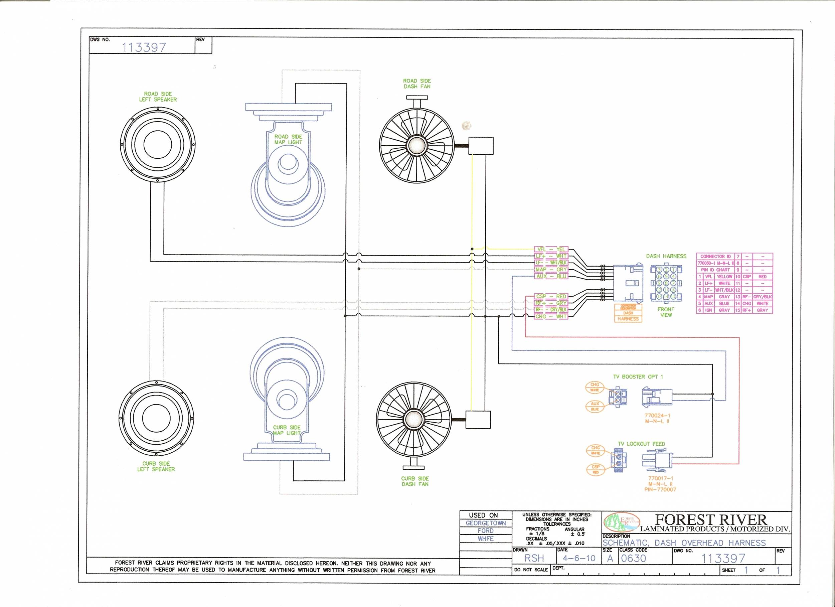Click the drawn-by initials RSH

(534, 558)
